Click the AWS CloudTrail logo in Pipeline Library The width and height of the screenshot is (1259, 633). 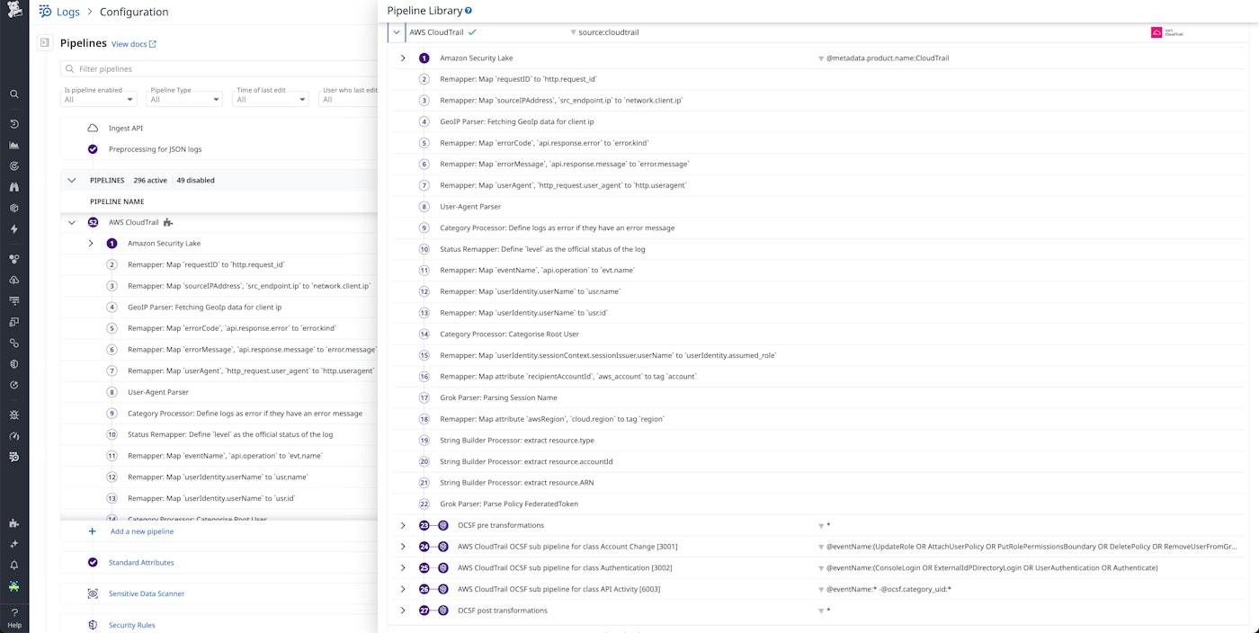(1168, 32)
